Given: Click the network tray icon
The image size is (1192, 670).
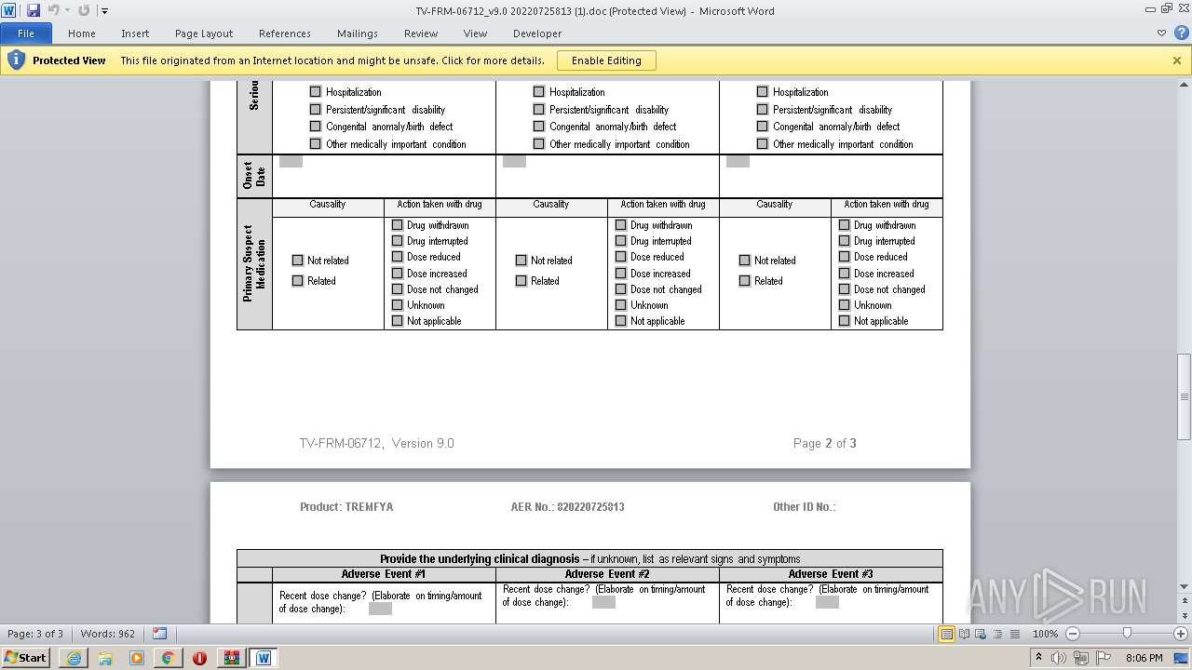Looking at the screenshot, I should pos(1082,658).
